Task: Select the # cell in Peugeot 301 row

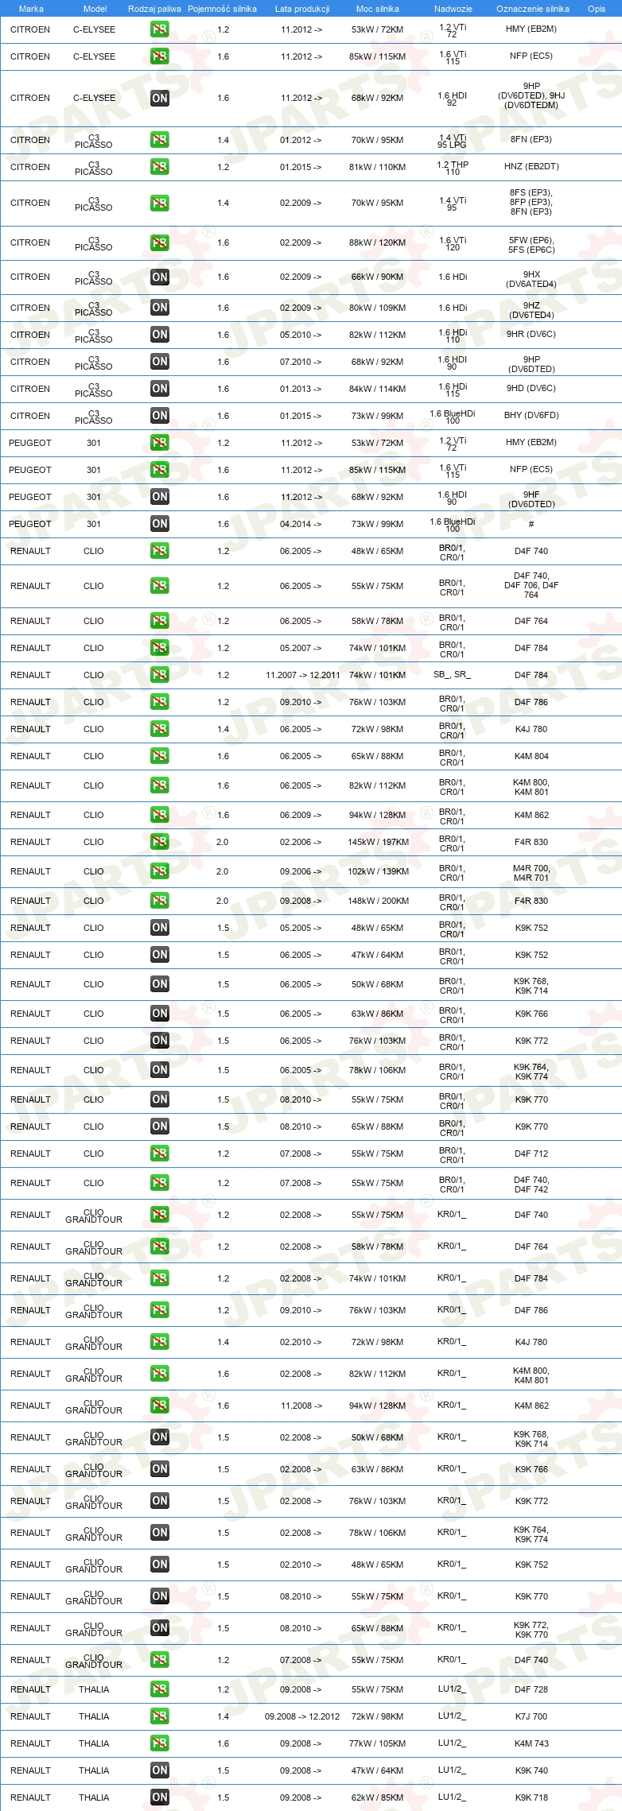Action: (531, 524)
